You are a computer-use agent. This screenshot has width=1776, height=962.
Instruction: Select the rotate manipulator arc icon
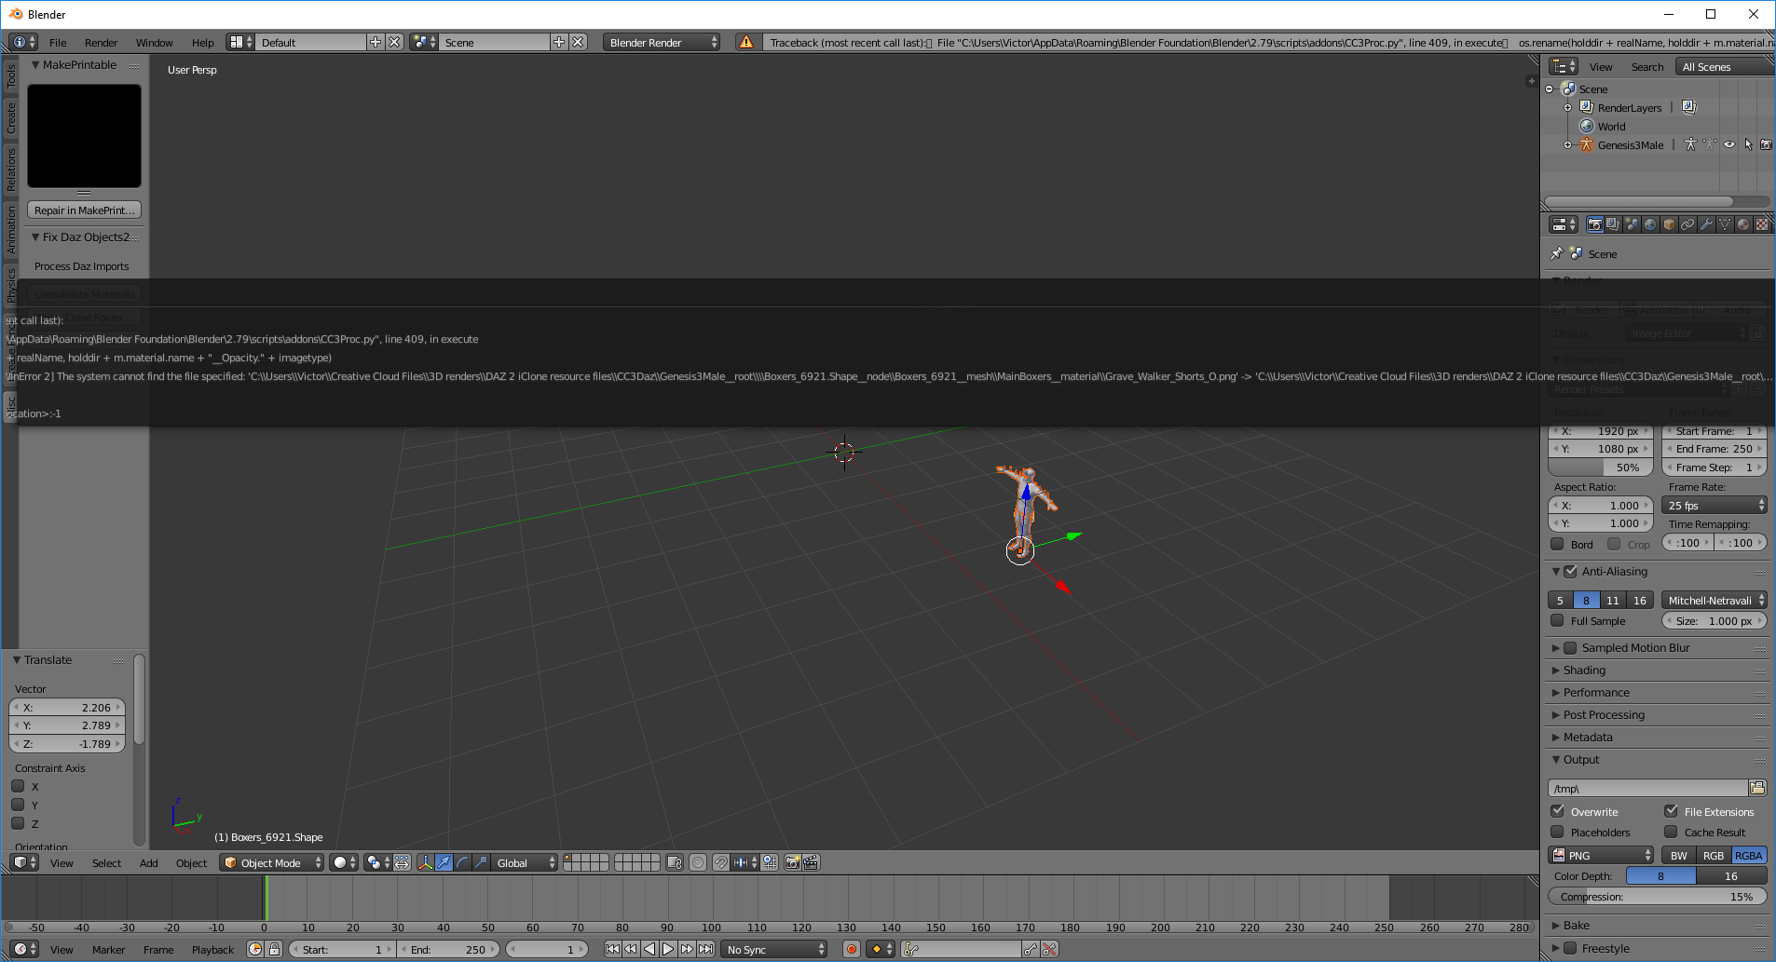coord(462,862)
